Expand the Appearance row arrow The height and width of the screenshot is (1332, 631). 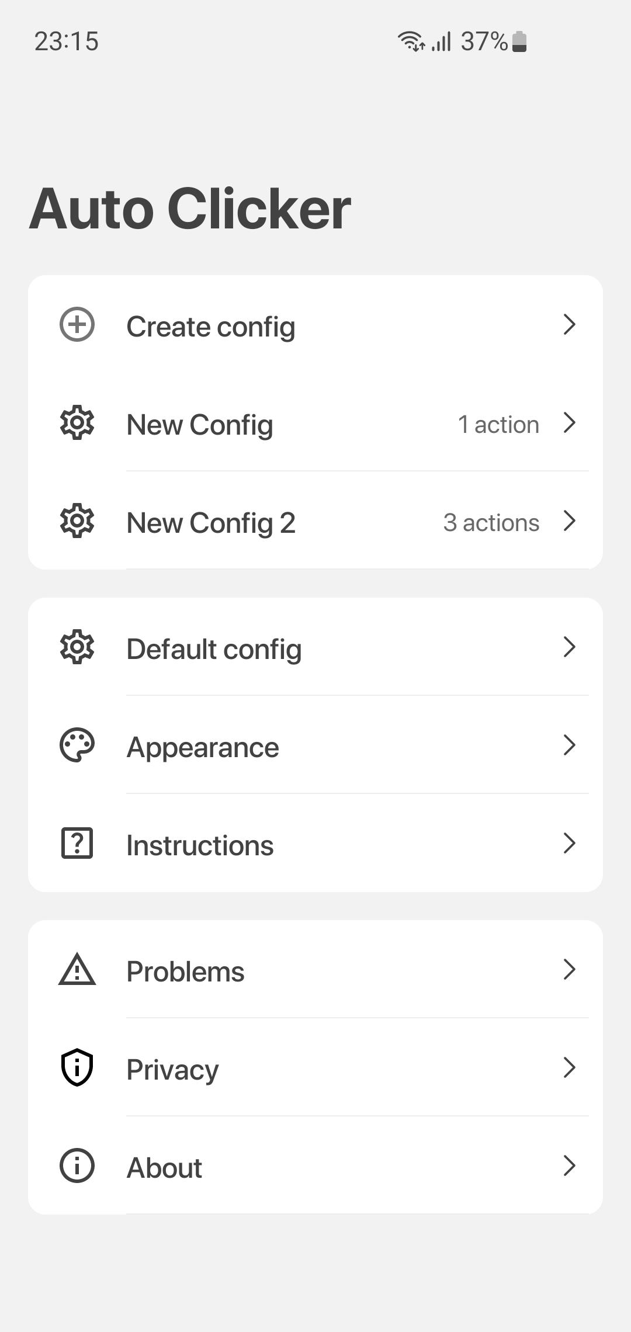[x=570, y=745]
